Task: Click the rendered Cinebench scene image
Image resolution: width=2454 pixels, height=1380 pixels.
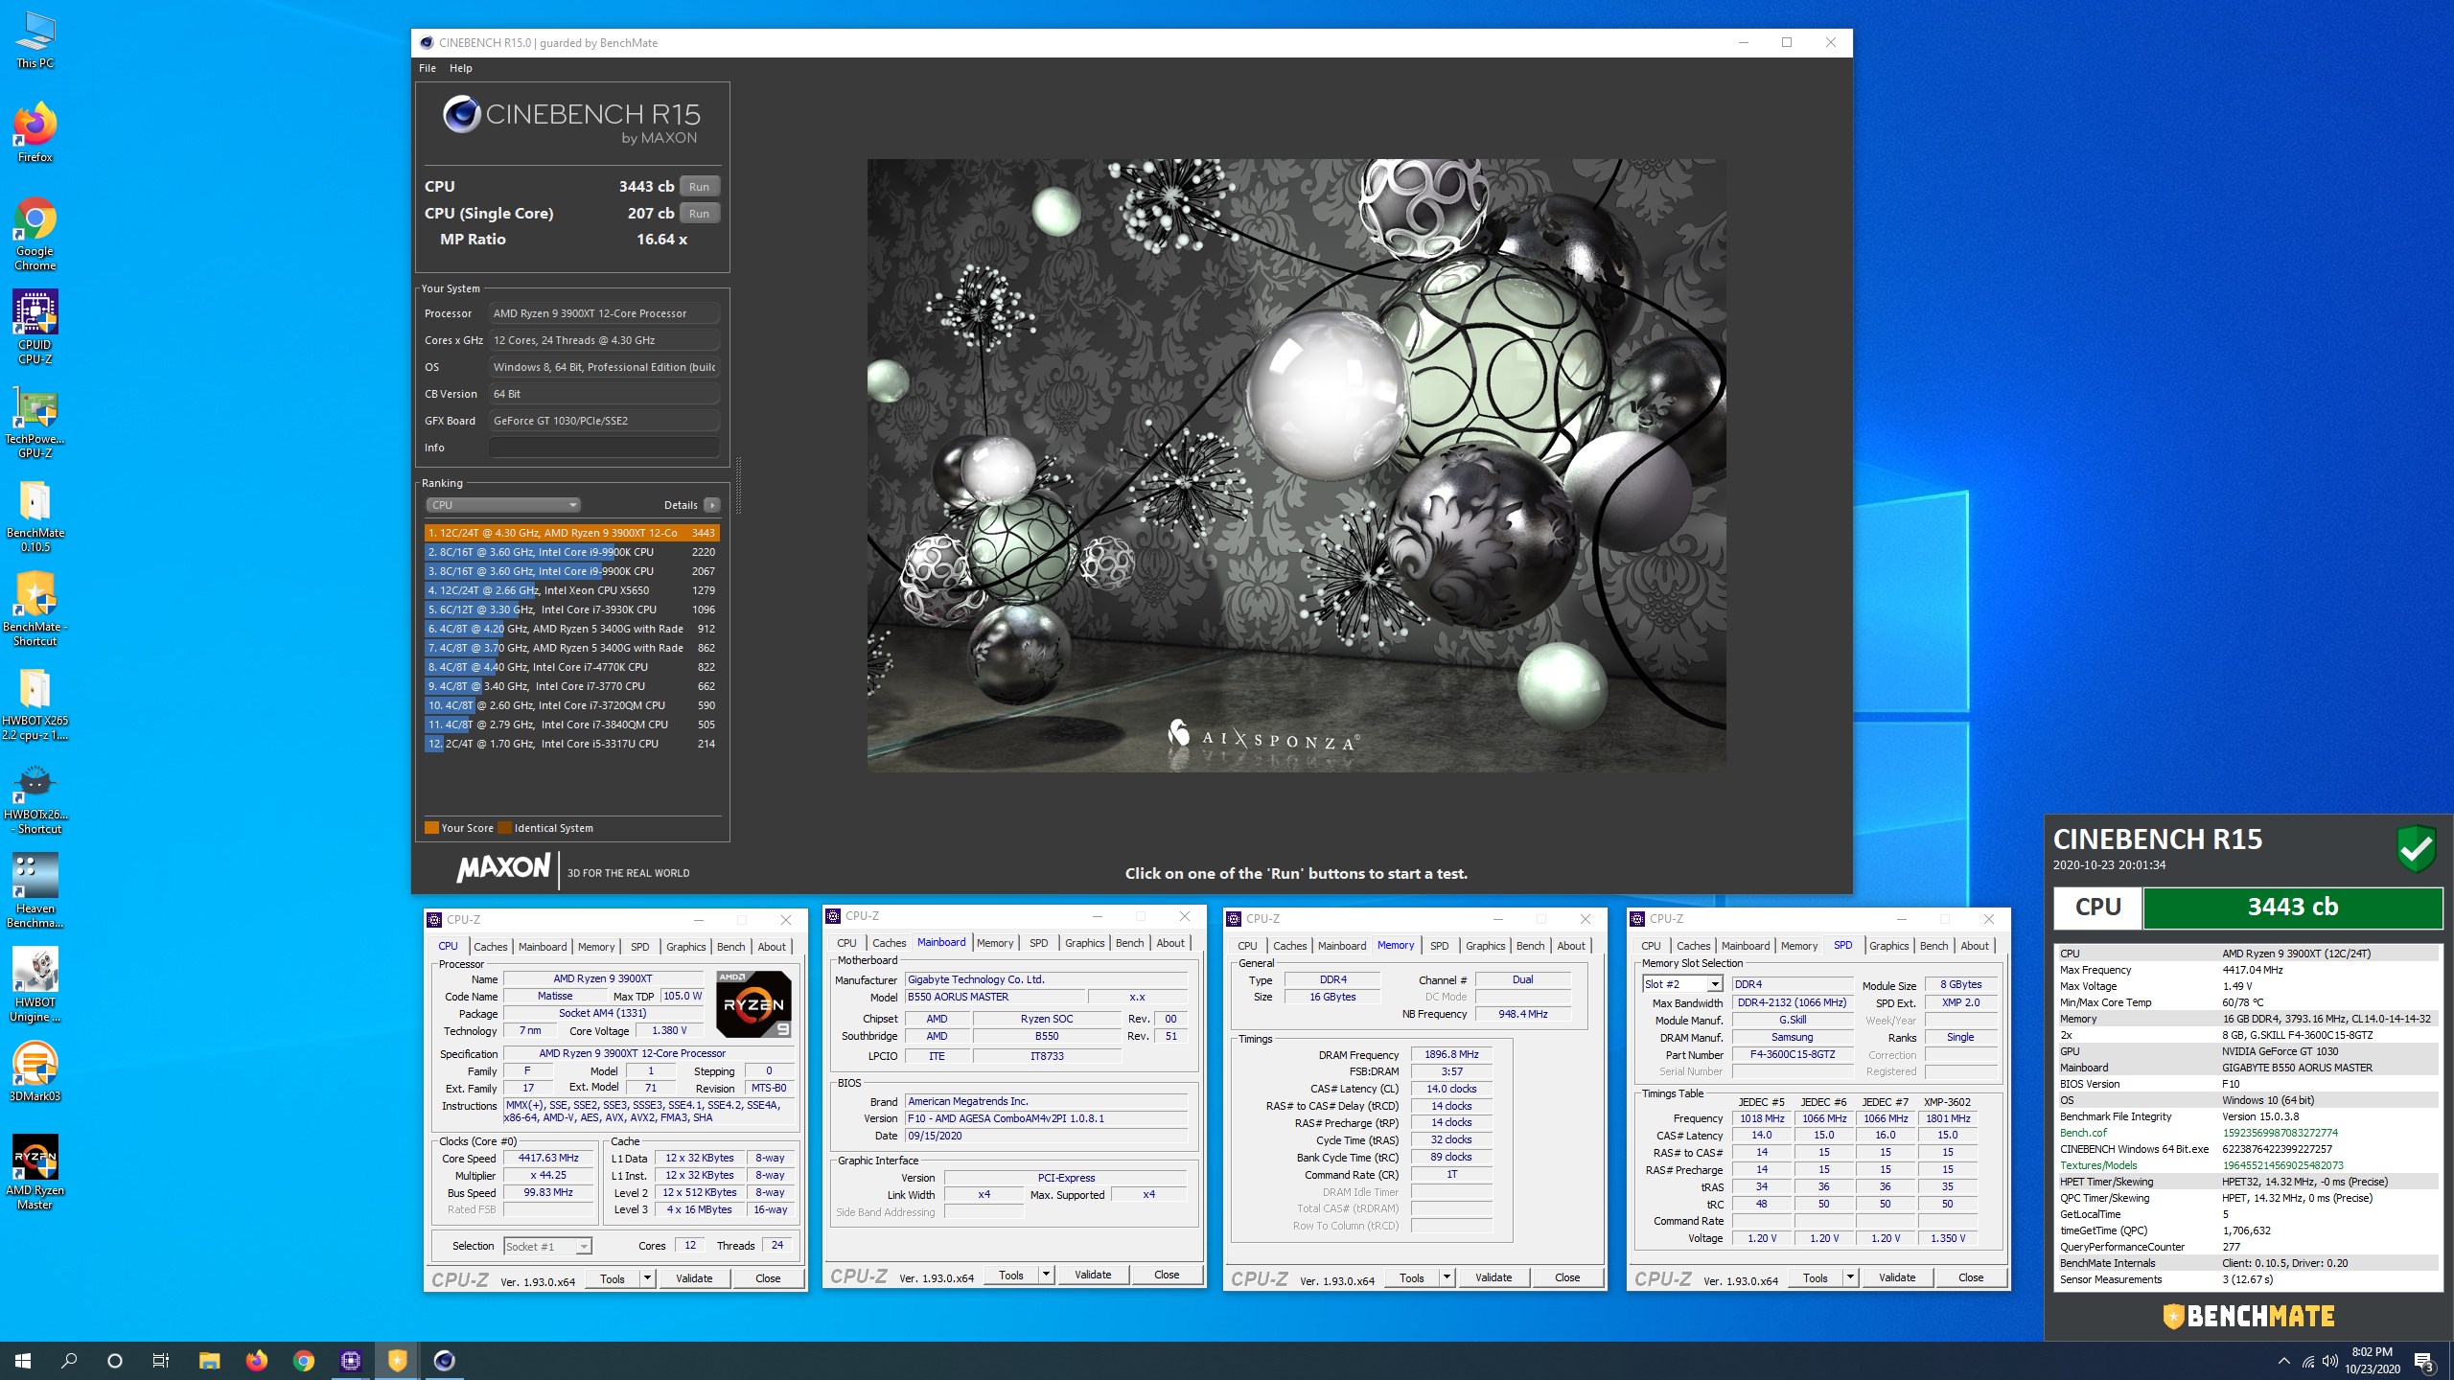Action: (1296, 466)
